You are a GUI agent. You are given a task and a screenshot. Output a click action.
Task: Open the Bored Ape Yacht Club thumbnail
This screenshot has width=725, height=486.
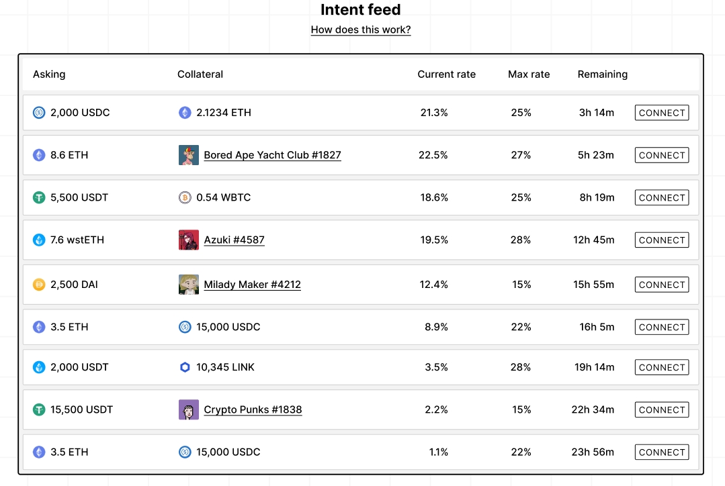(x=189, y=155)
